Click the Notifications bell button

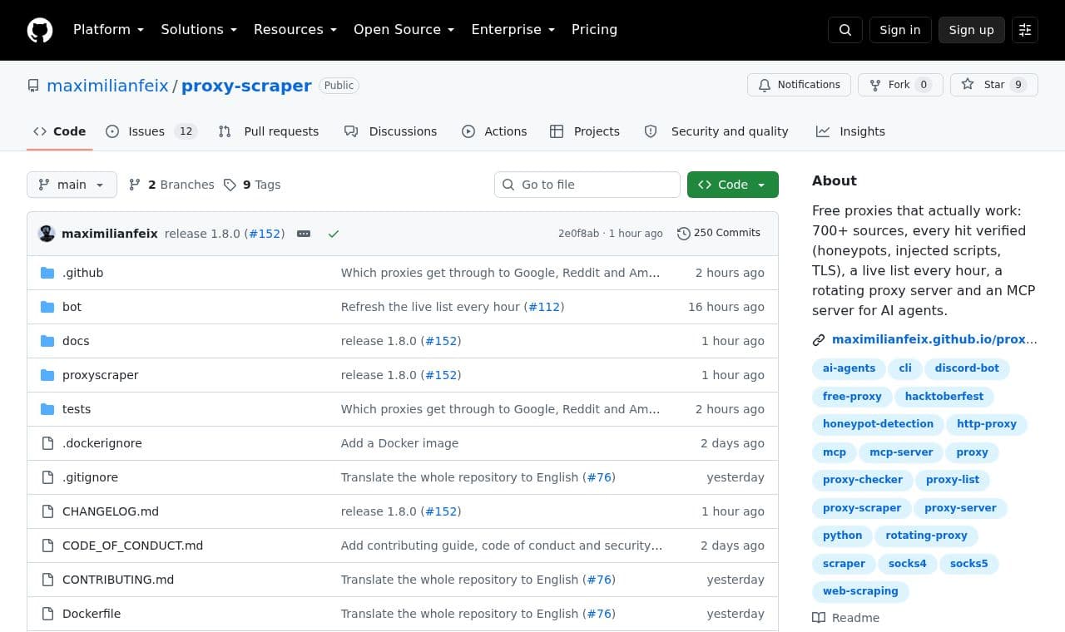pyautogui.click(x=799, y=85)
